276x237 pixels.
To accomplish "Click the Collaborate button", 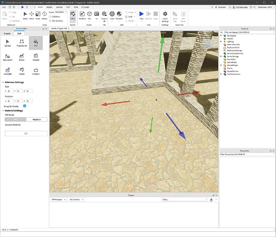I will point(240,7).
